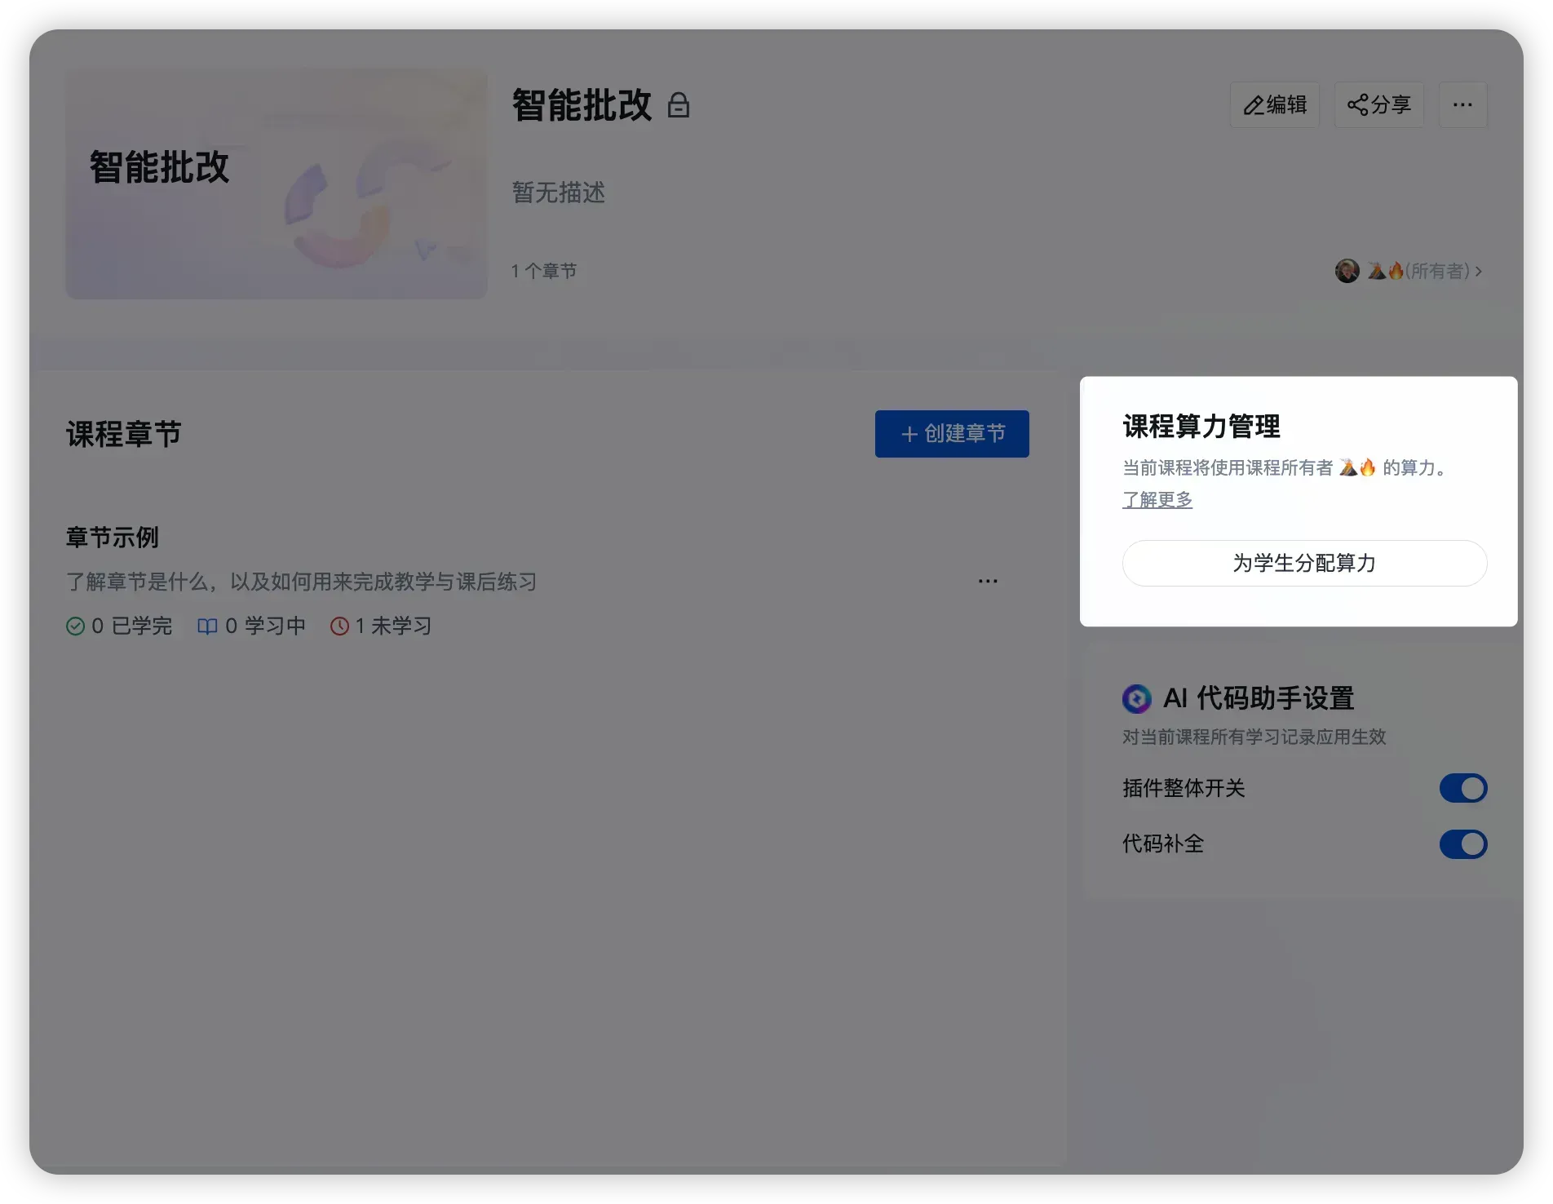Open the 章节示例 row three-dot menu
1553x1204 pixels.
coord(988,581)
